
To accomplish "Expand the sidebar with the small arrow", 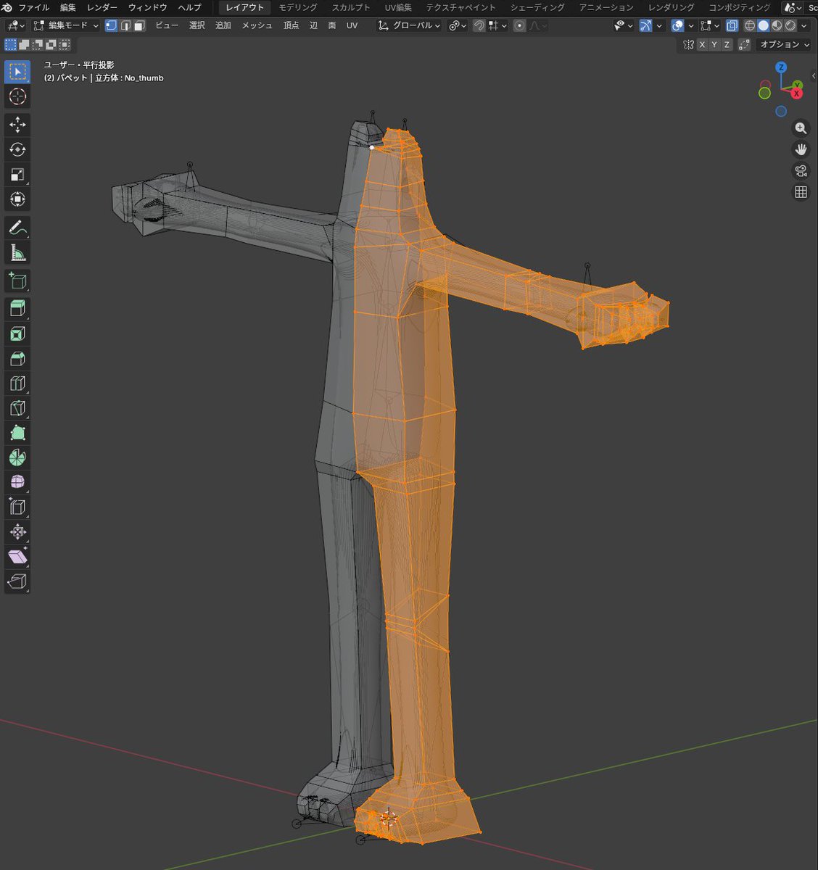I will [x=814, y=75].
